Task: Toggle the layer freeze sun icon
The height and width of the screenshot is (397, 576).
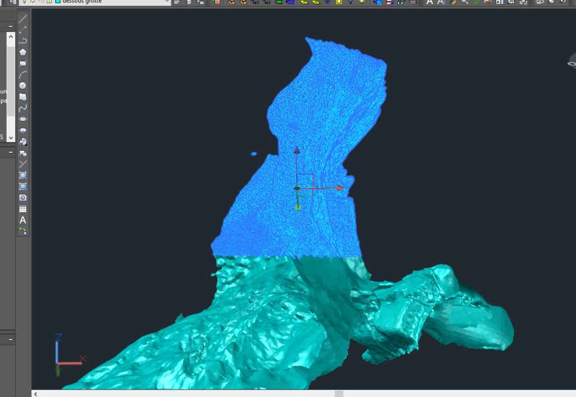Action: [33, 2]
